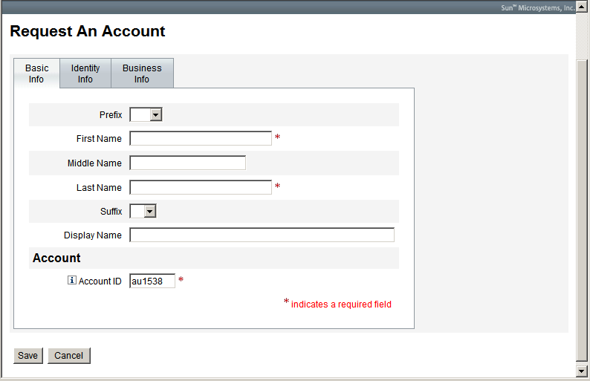Click the Account section heading
The width and height of the screenshot is (590, 381).
(56, 258)
